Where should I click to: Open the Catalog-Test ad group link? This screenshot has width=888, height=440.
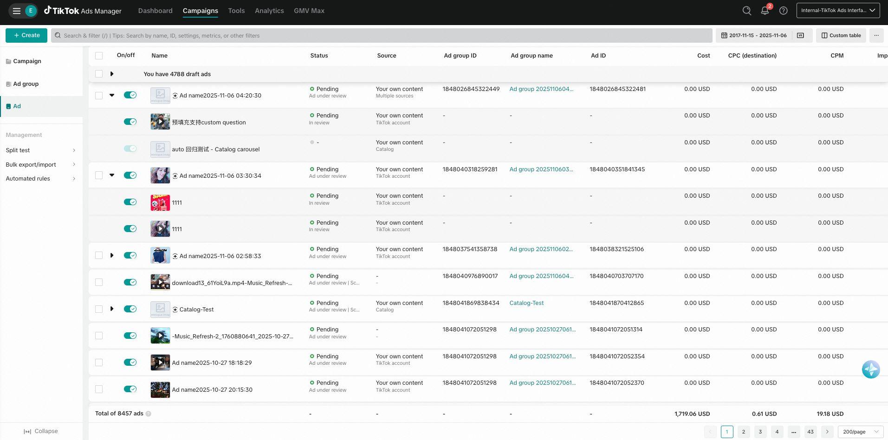click(x=526, y=303)
